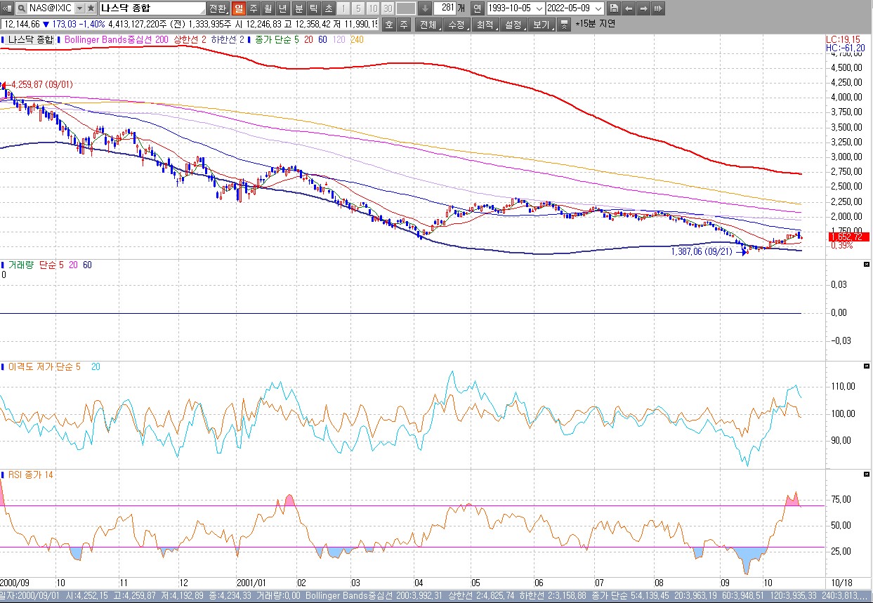Click the 전환 switch button
This screenshot has width=873, height=603.
(x=218, y=8)
